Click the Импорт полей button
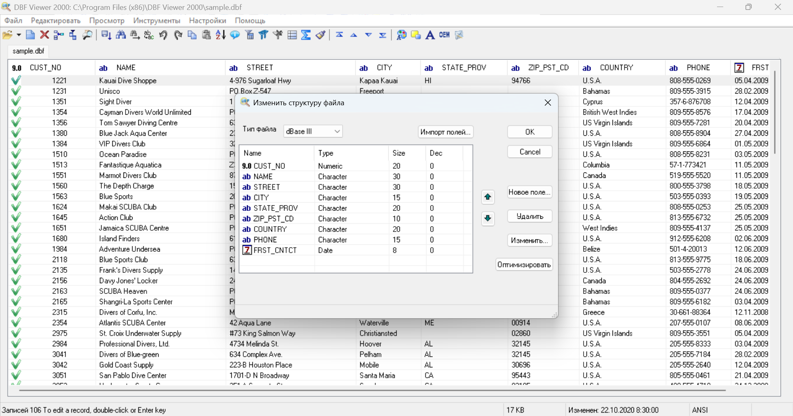Screen dimensions: 793x416 pos(445,132)
